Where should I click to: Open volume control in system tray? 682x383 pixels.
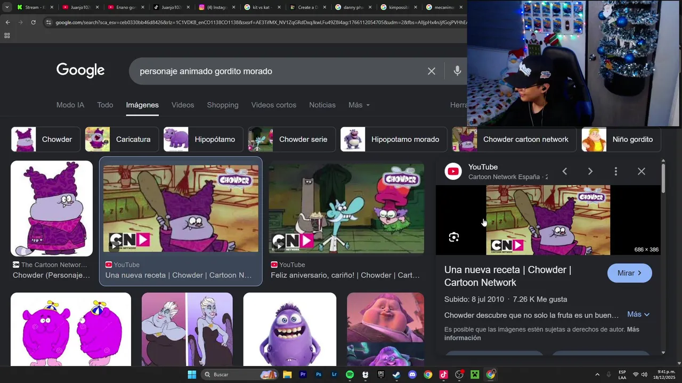tap(644, 374)
